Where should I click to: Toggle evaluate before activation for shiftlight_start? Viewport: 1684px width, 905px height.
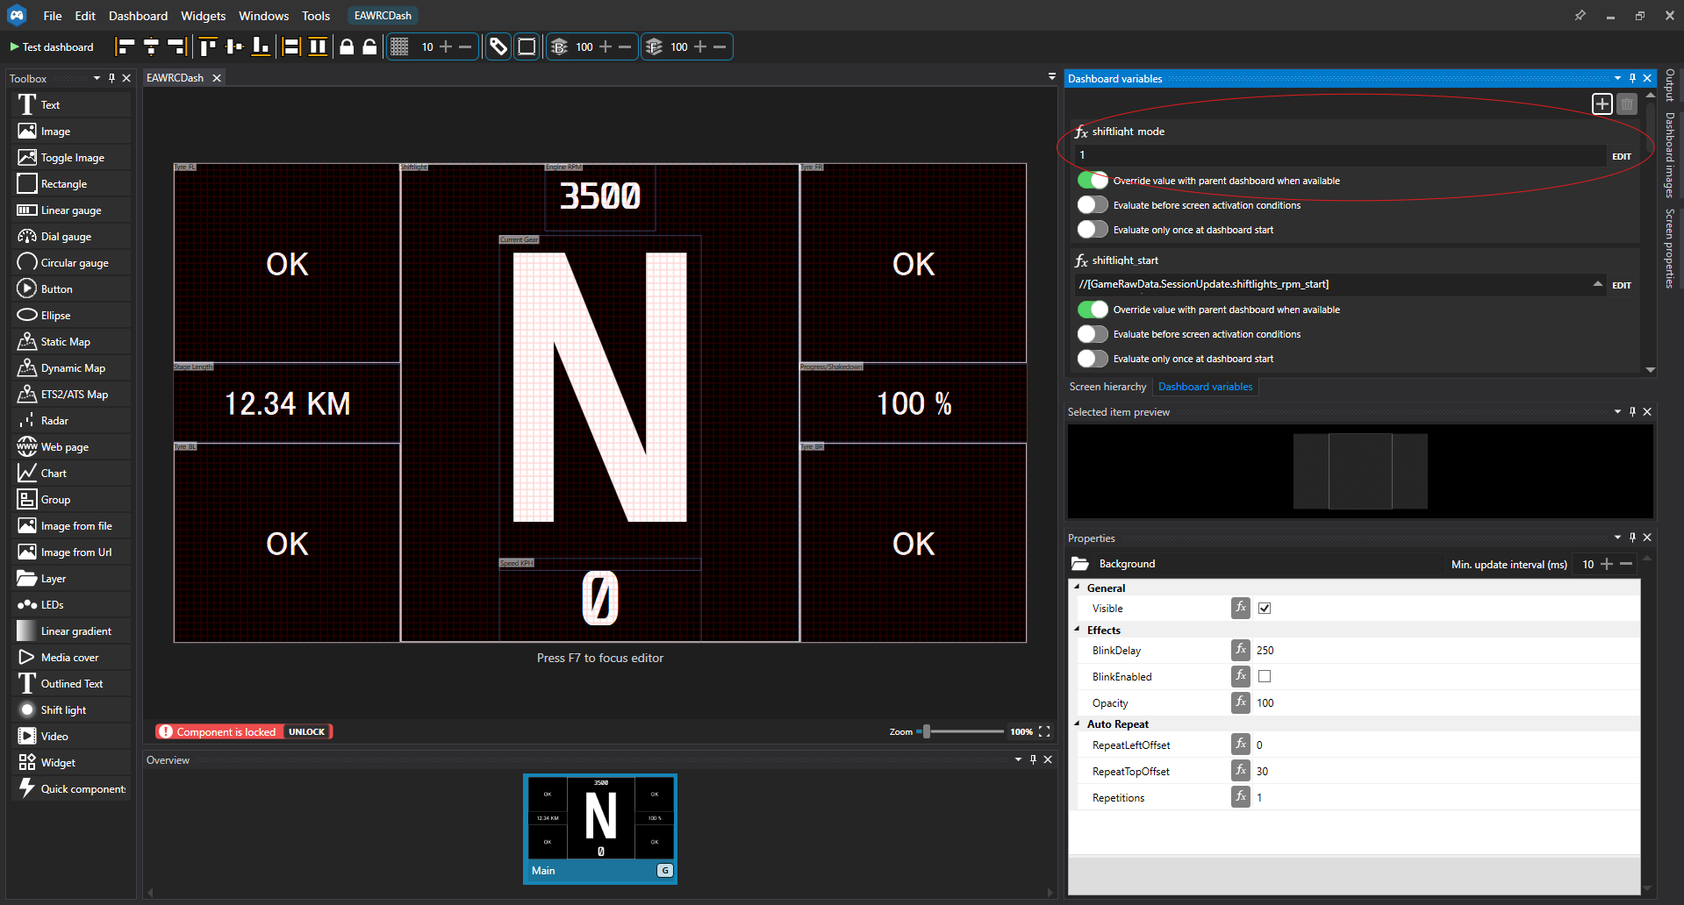pos(1093,334)
